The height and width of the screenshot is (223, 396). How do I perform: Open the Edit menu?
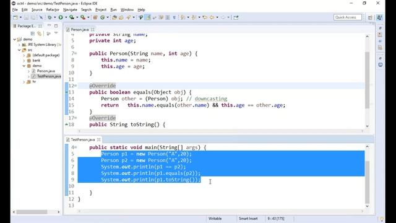click(25, 10)
